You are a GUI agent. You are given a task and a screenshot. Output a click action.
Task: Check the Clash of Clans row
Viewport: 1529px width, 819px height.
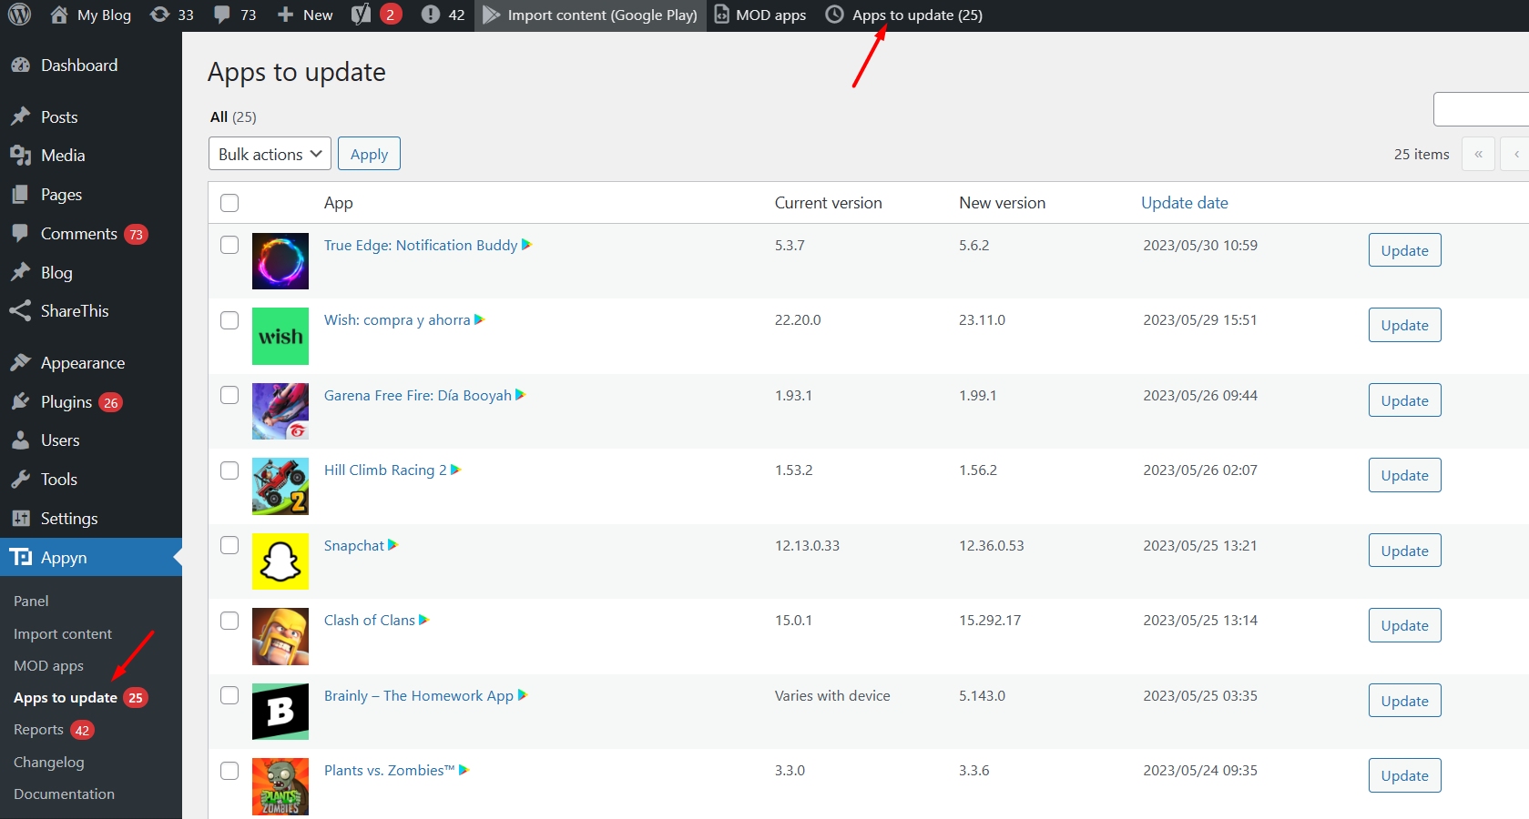(x=229, y=621)
